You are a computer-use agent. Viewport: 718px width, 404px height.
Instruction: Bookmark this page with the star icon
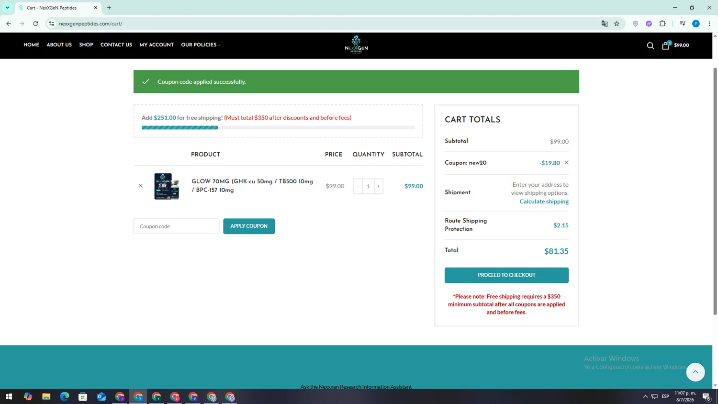617,23
